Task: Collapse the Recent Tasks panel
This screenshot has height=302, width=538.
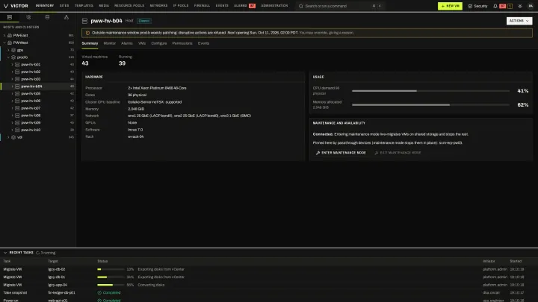Action: click(5, 253)
